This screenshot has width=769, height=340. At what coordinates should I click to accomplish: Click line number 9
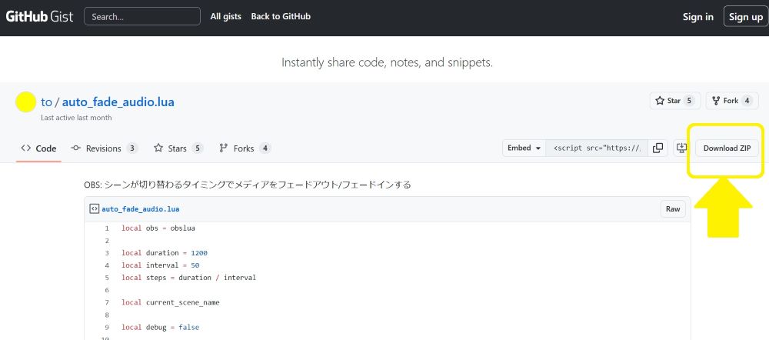pyautogui.click(x=106, y=327)
